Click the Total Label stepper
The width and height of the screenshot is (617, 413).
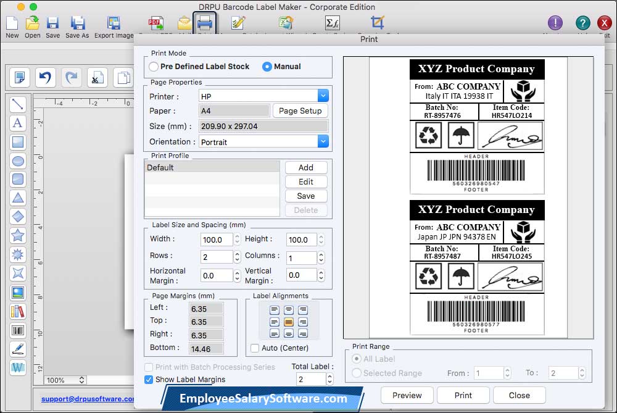[x=329, y=379]
